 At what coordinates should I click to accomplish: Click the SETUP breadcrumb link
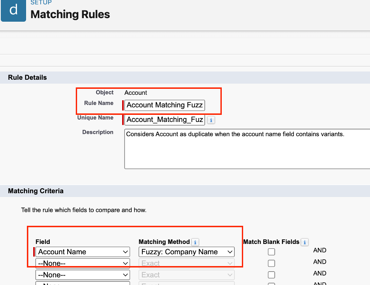point(41,2)
